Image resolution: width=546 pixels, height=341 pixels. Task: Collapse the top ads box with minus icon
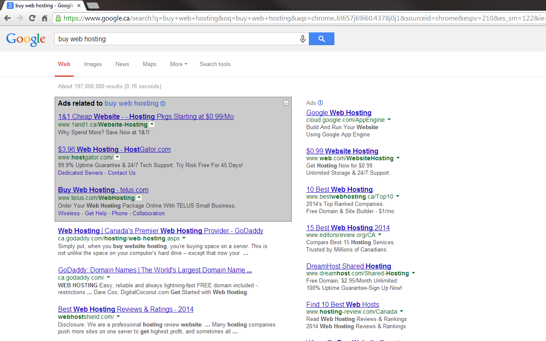286,103
